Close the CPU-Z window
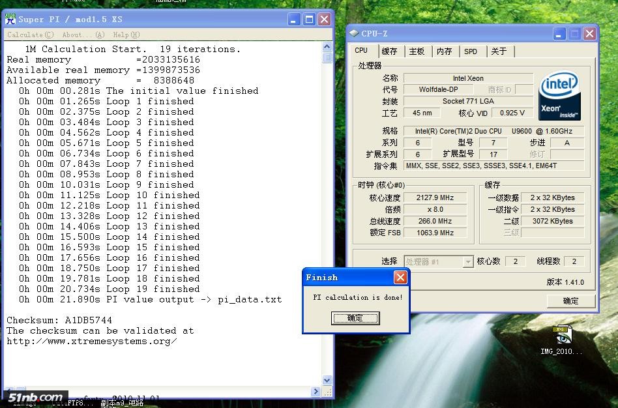Screen dimensions: 618x408 click(x=589, y=34)
